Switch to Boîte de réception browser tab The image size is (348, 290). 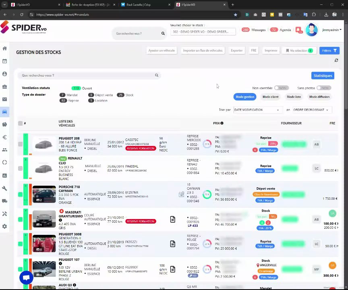click(x=91, y=5)
